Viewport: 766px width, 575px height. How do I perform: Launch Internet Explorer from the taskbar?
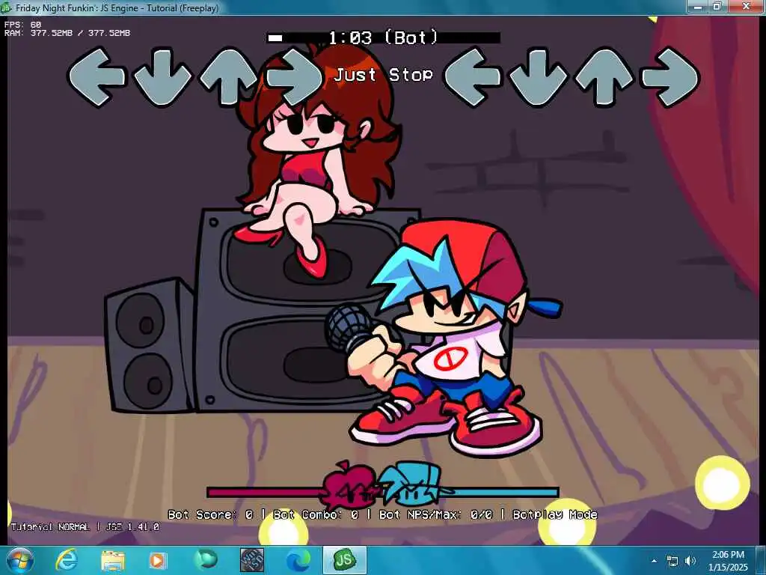pyautogui.click(x=67, y=560)
